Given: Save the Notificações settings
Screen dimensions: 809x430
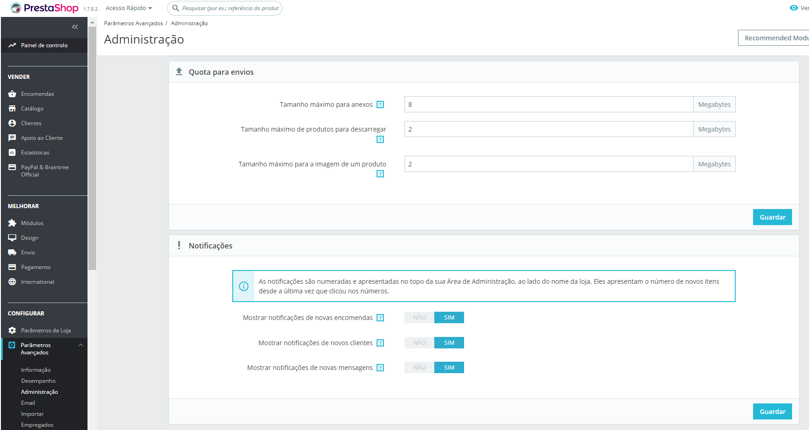Looking at the screenshot, I should pos(772,412).
